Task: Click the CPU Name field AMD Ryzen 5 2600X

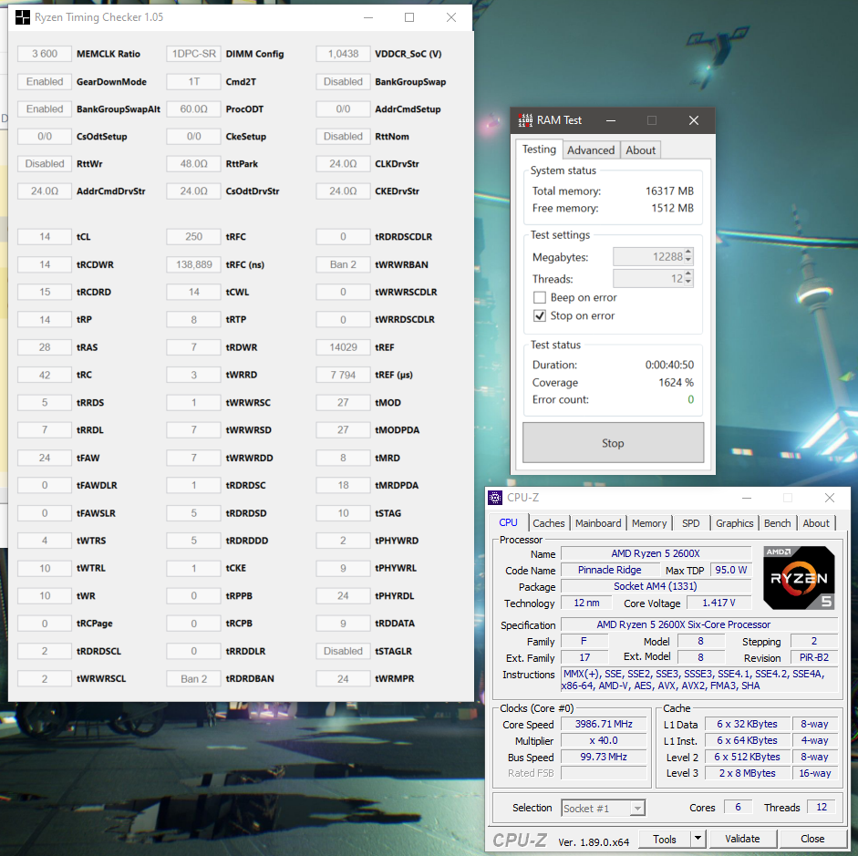Action: click(x=656, y=553)
